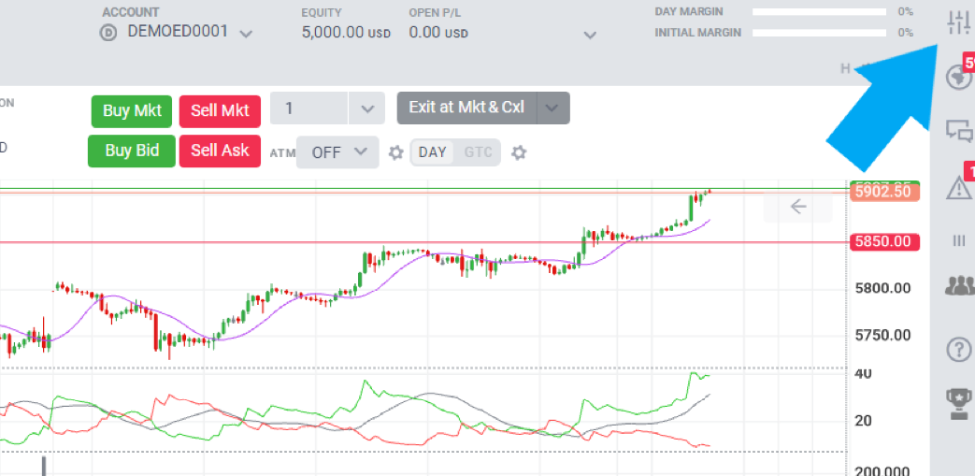Select DAY order duration
The width and height of the screenshot is (975, 476).
433,152
